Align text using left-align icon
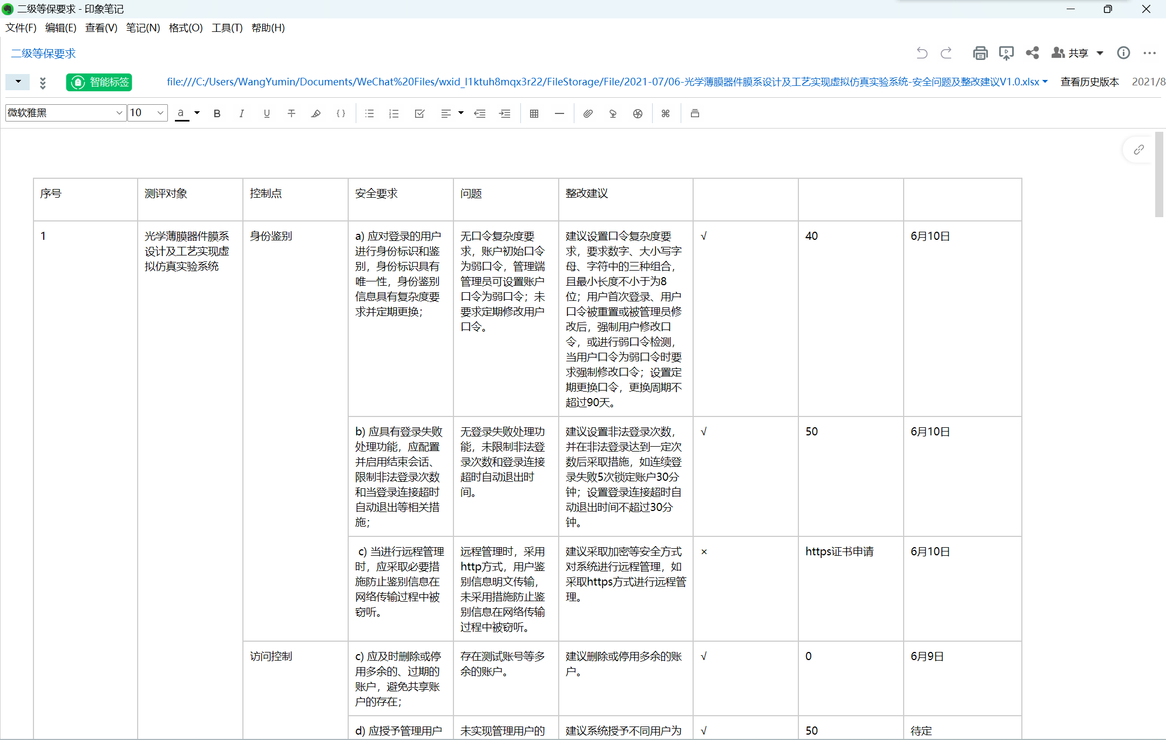 [x=445, y=113]
